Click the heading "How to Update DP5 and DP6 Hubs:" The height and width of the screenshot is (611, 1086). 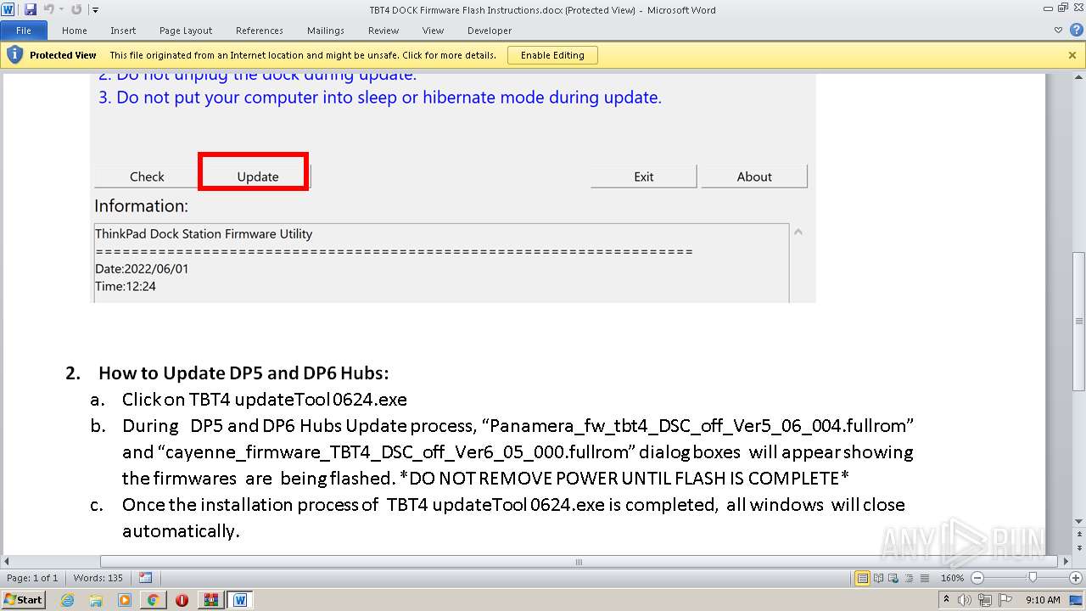[x=244, y=373]
